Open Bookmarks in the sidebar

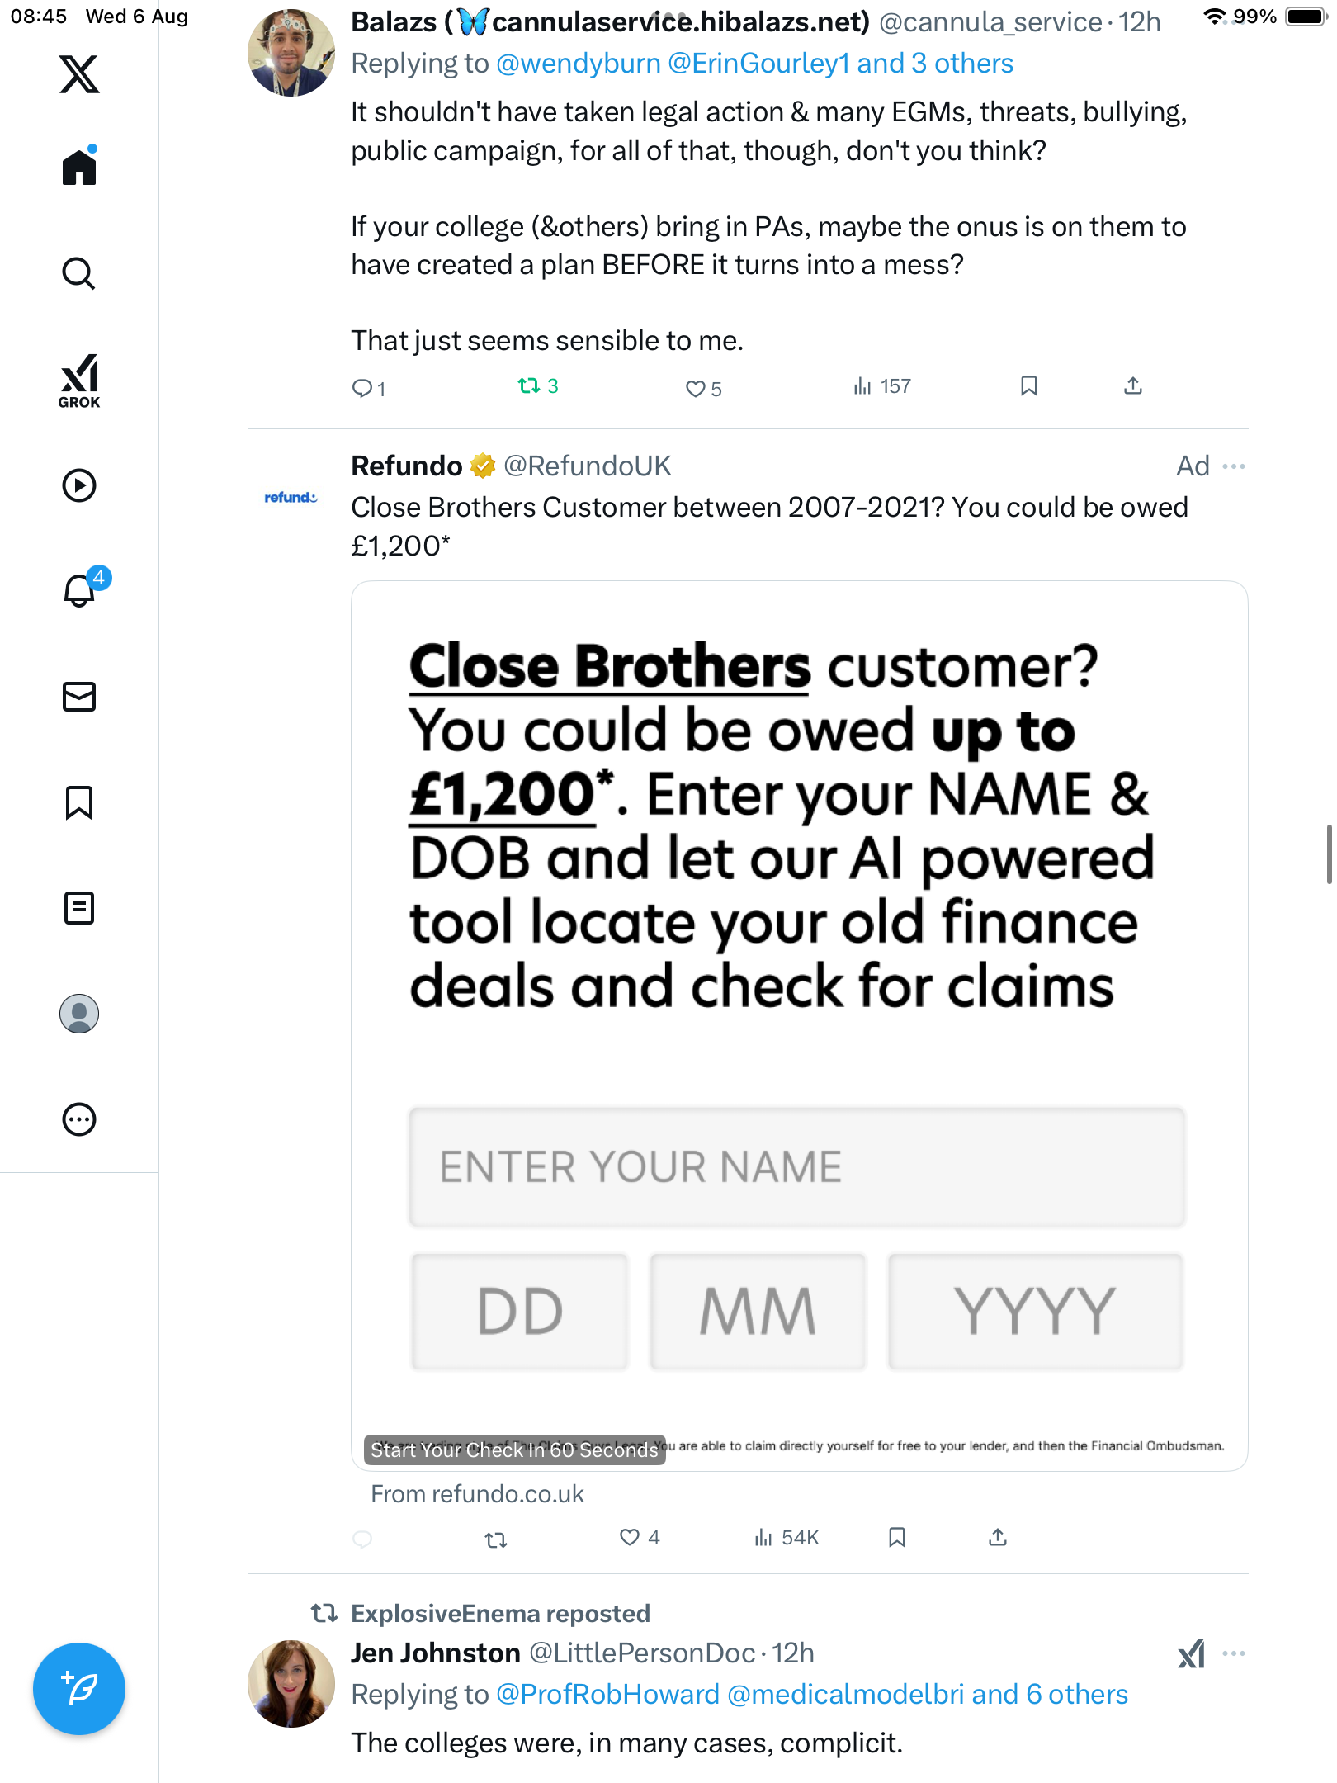tap(79, 802)
